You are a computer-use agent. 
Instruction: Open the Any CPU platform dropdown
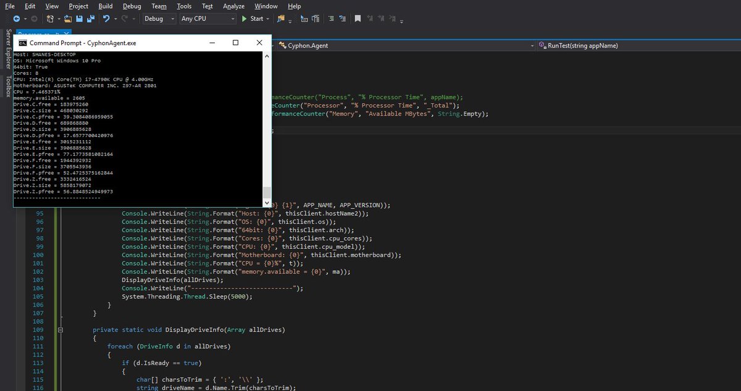pos(208,19)
